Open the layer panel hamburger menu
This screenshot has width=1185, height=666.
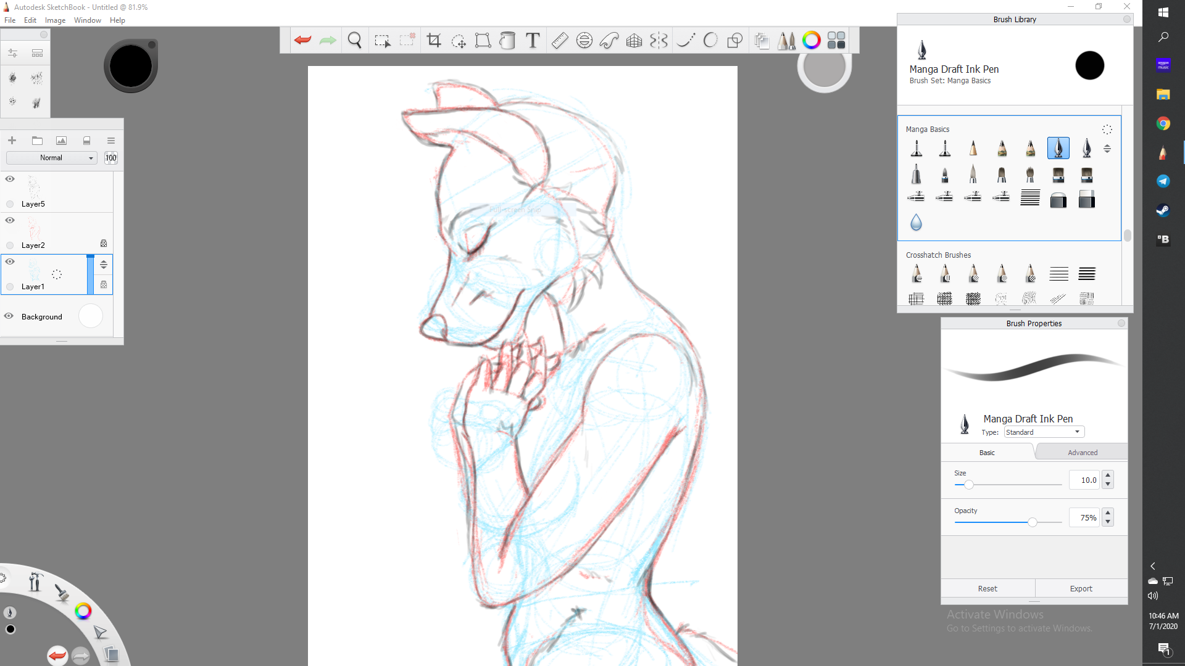tap(111, 141)
